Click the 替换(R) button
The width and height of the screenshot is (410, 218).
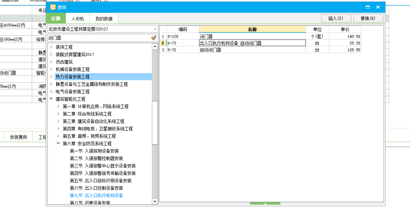pos(368,18)
